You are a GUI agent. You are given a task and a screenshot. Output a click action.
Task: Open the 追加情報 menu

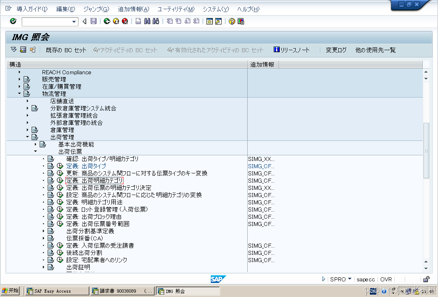(133, 9)
